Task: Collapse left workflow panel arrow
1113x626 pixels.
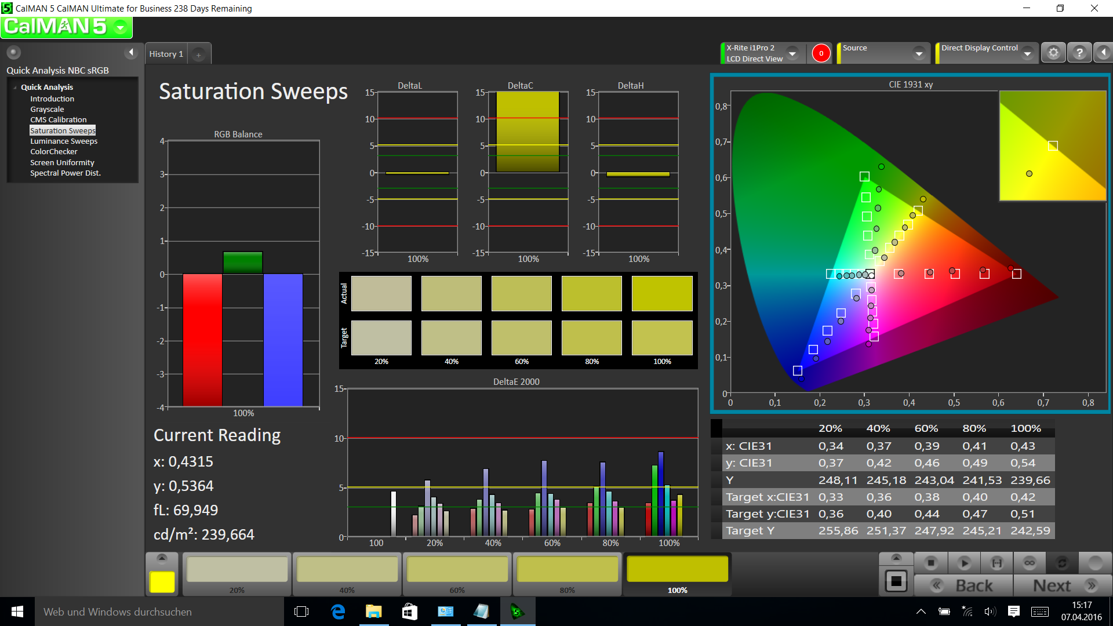Action: (131, 53)
